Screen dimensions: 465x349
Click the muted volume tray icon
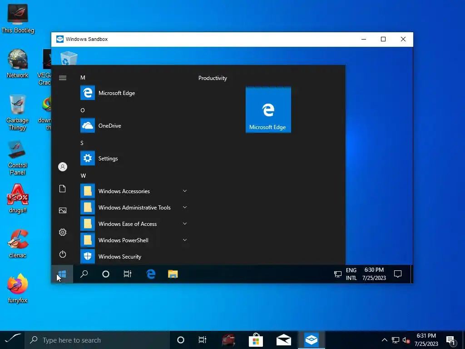406,340
